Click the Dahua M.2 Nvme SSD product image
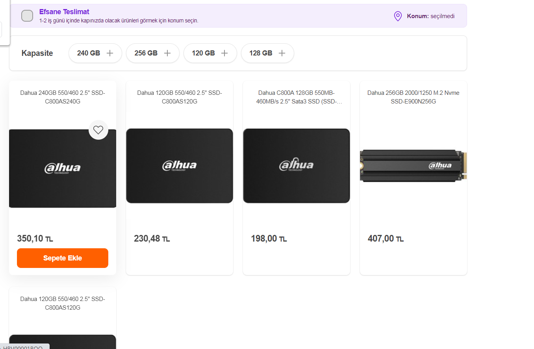The width and height of the screenshot is (534, 349). click(413, 166)
